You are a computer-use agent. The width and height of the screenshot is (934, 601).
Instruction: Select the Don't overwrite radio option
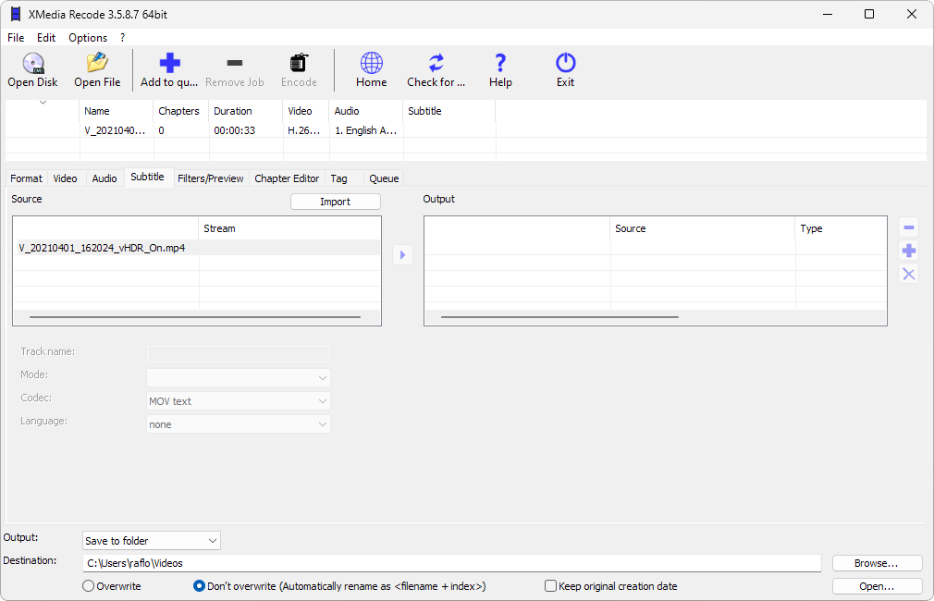tap(199, 586)
